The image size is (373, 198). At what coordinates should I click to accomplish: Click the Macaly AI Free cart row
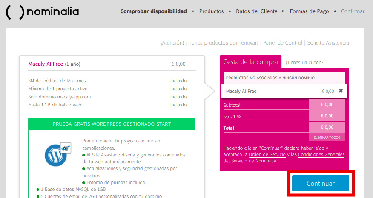click(x=284, y=91)
